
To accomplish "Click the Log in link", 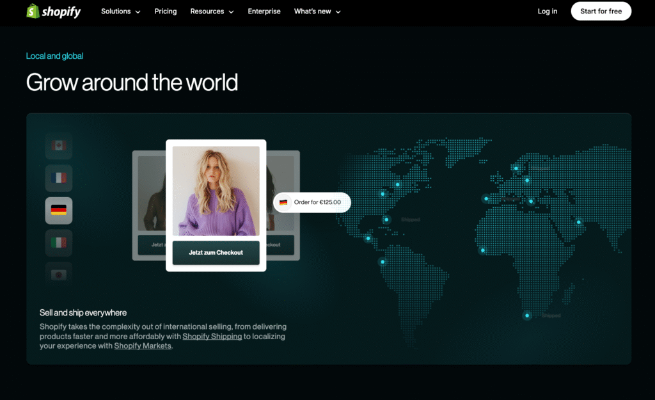I will pyautogui.click(x=548, y=12).
